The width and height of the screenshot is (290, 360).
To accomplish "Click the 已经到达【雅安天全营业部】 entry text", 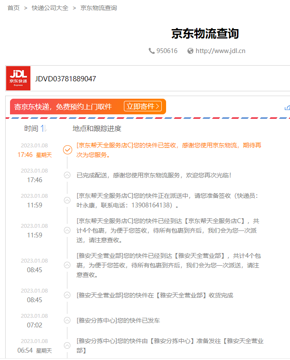I will pyautogui.click(x=169, y=265).
